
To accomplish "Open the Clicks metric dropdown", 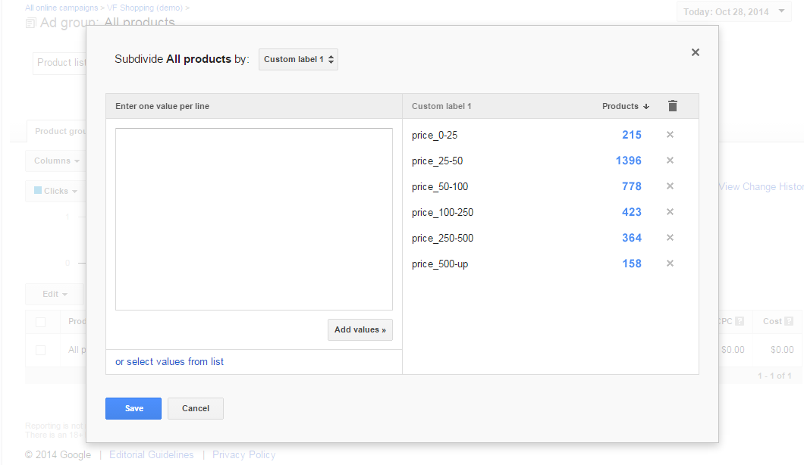I will click(55, 191).
